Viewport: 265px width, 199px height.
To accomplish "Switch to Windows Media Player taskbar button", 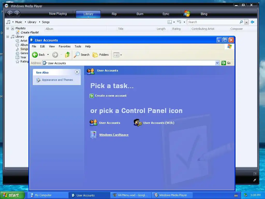I will [172, 195].
